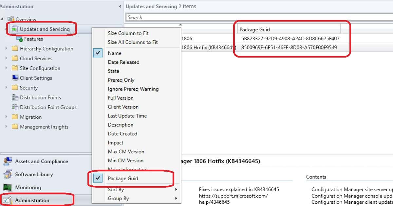Screen dimensions: 393x206
Task: Select the Distribution Points node
Action: pos(40,97)
